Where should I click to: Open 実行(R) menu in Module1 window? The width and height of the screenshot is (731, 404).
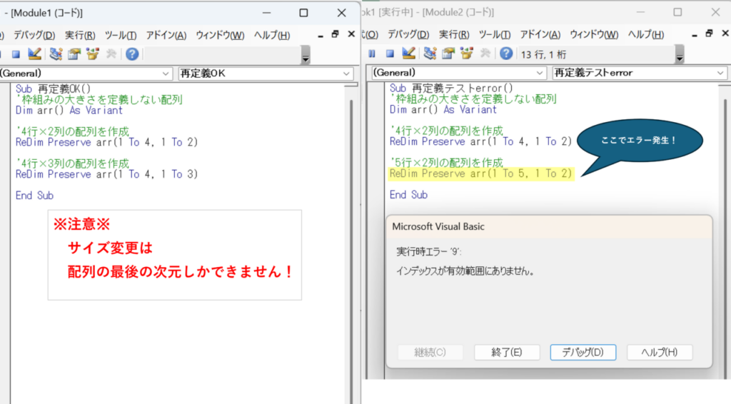pyautogui.click(x=80, y=36)
